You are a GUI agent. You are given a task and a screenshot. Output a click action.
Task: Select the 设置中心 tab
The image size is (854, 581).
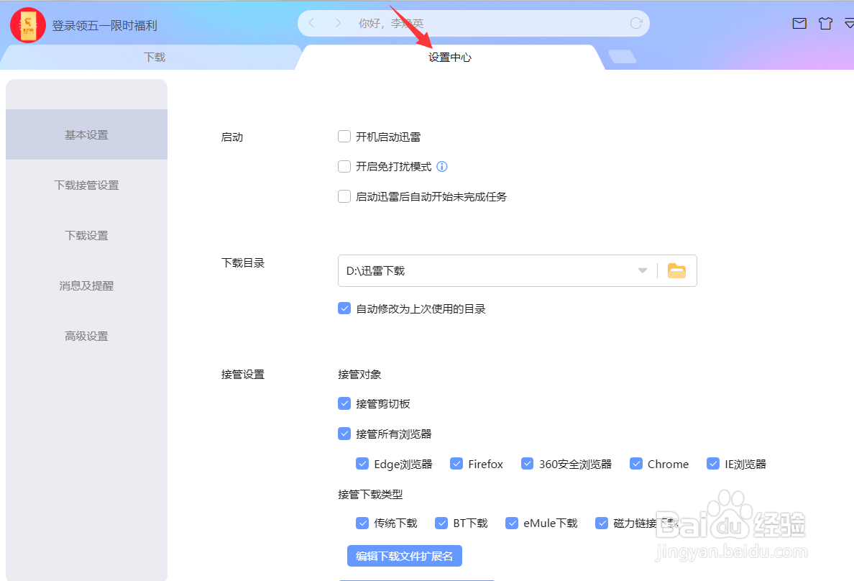(x=450, y=58)
